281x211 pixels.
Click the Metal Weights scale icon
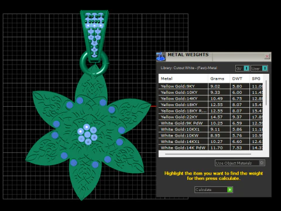coord(161,56)
